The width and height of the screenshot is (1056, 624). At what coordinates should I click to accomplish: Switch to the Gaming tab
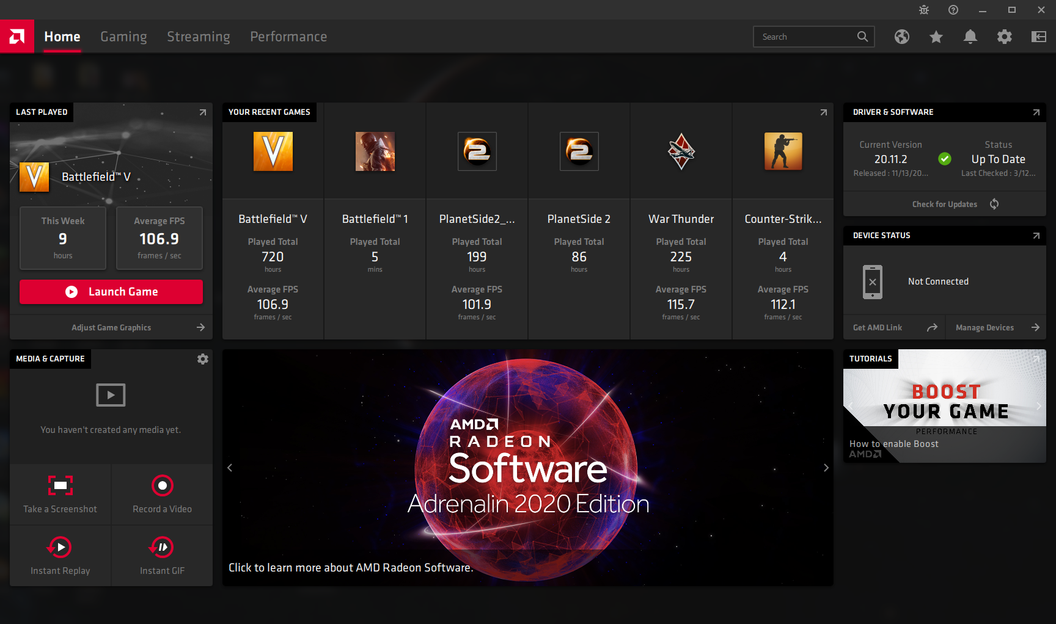click(123, 37)
